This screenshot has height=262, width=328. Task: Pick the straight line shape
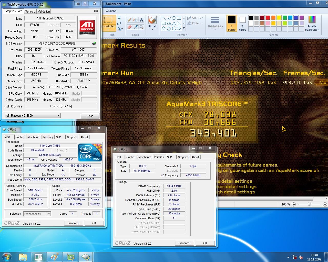click(x=163, y=18)
